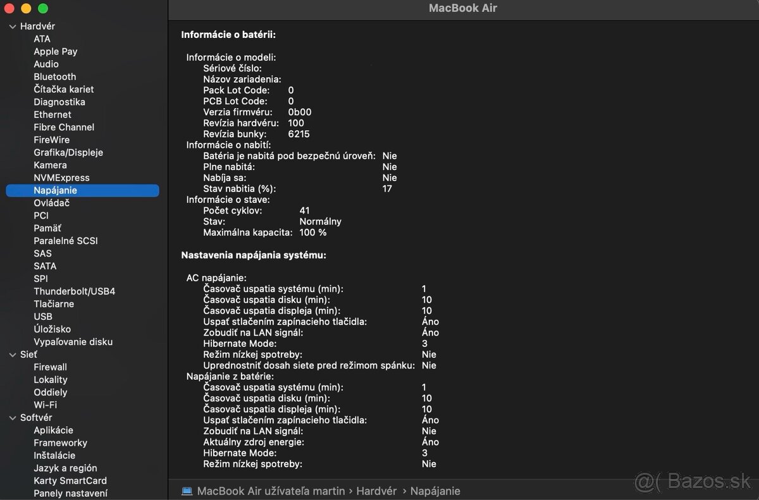The height and width of the screenshot is (500, 759).
Task: Select Wi-Fi under Sieť
Action: tap(45, 405)
